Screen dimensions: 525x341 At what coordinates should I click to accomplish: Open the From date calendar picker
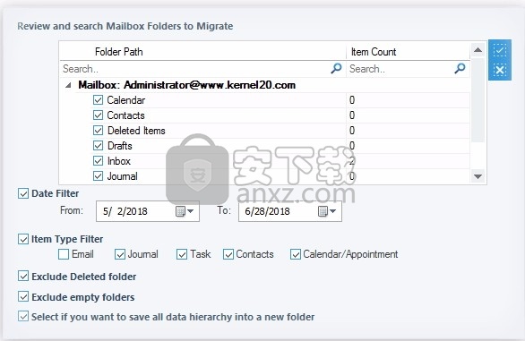coord(185,211)
